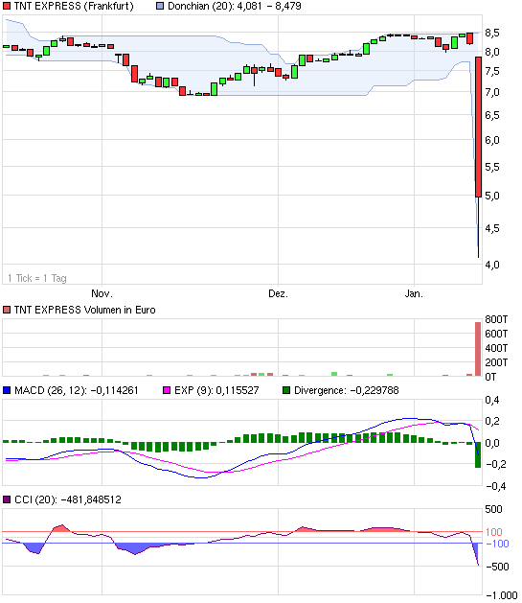The image size is (522, 603).
Task: Click the '1 Tick = 1 Tag' note
Action: (x=36, y=278)
